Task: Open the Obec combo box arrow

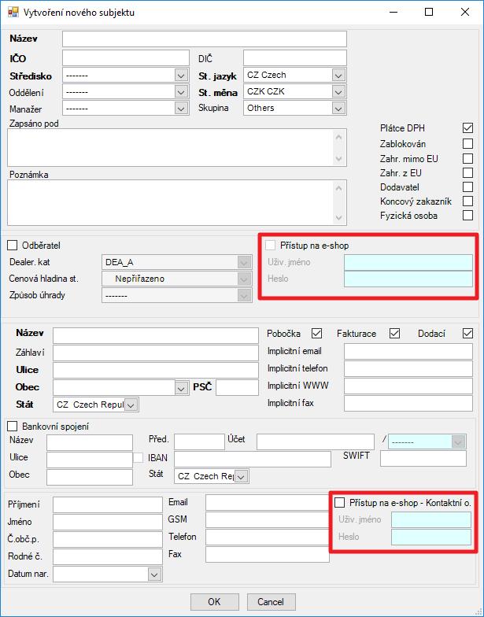Action: pyautogui.click(x=181, y=388)
